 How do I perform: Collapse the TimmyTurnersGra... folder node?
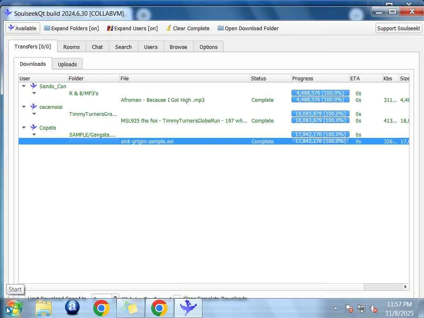click(34, 114)
